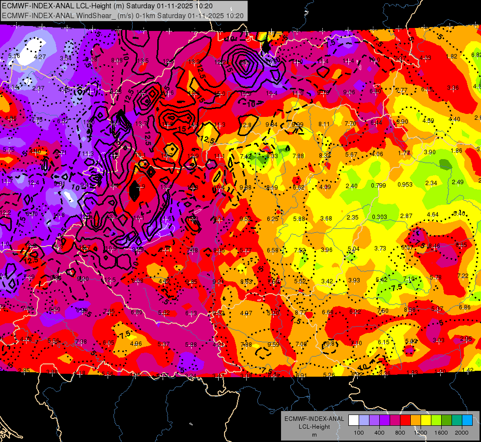The image size is (481, 442).
Task: Click the map value 3.96
Action: pos(326,249)
